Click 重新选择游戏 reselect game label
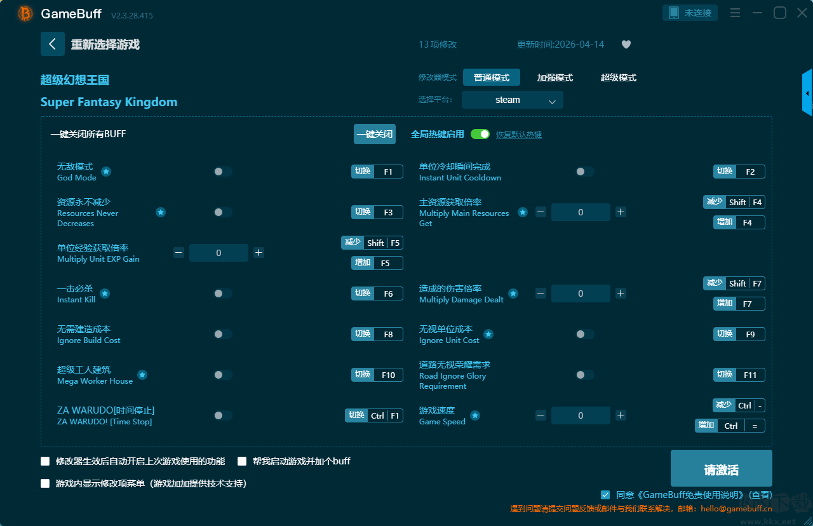Viewport: 813px width, 526px height. click(x=105, y=44)
